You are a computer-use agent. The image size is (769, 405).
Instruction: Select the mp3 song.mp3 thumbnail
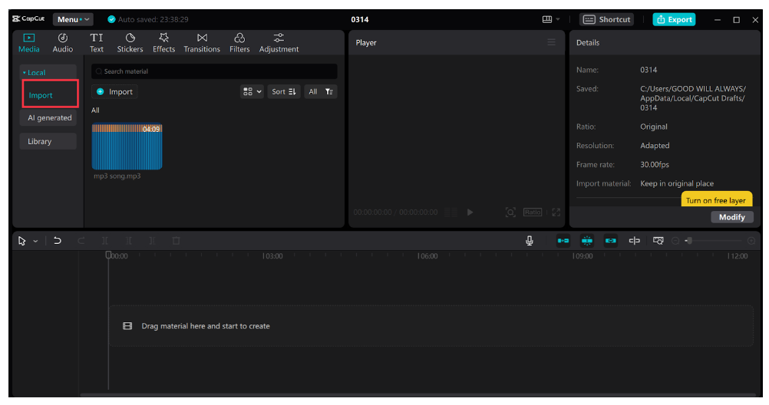tap(127, 146)
